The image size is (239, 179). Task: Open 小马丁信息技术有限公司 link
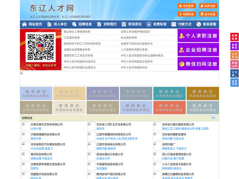tap(177, 164)
